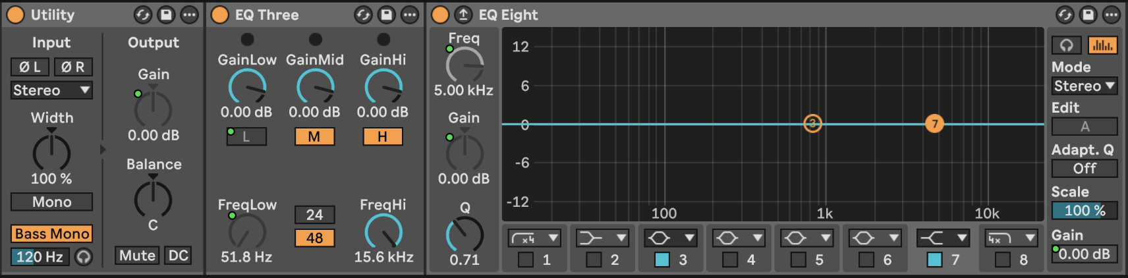Click the Utility hot-swap preset icon
The image size is (1128, 278).
(142, 14)
